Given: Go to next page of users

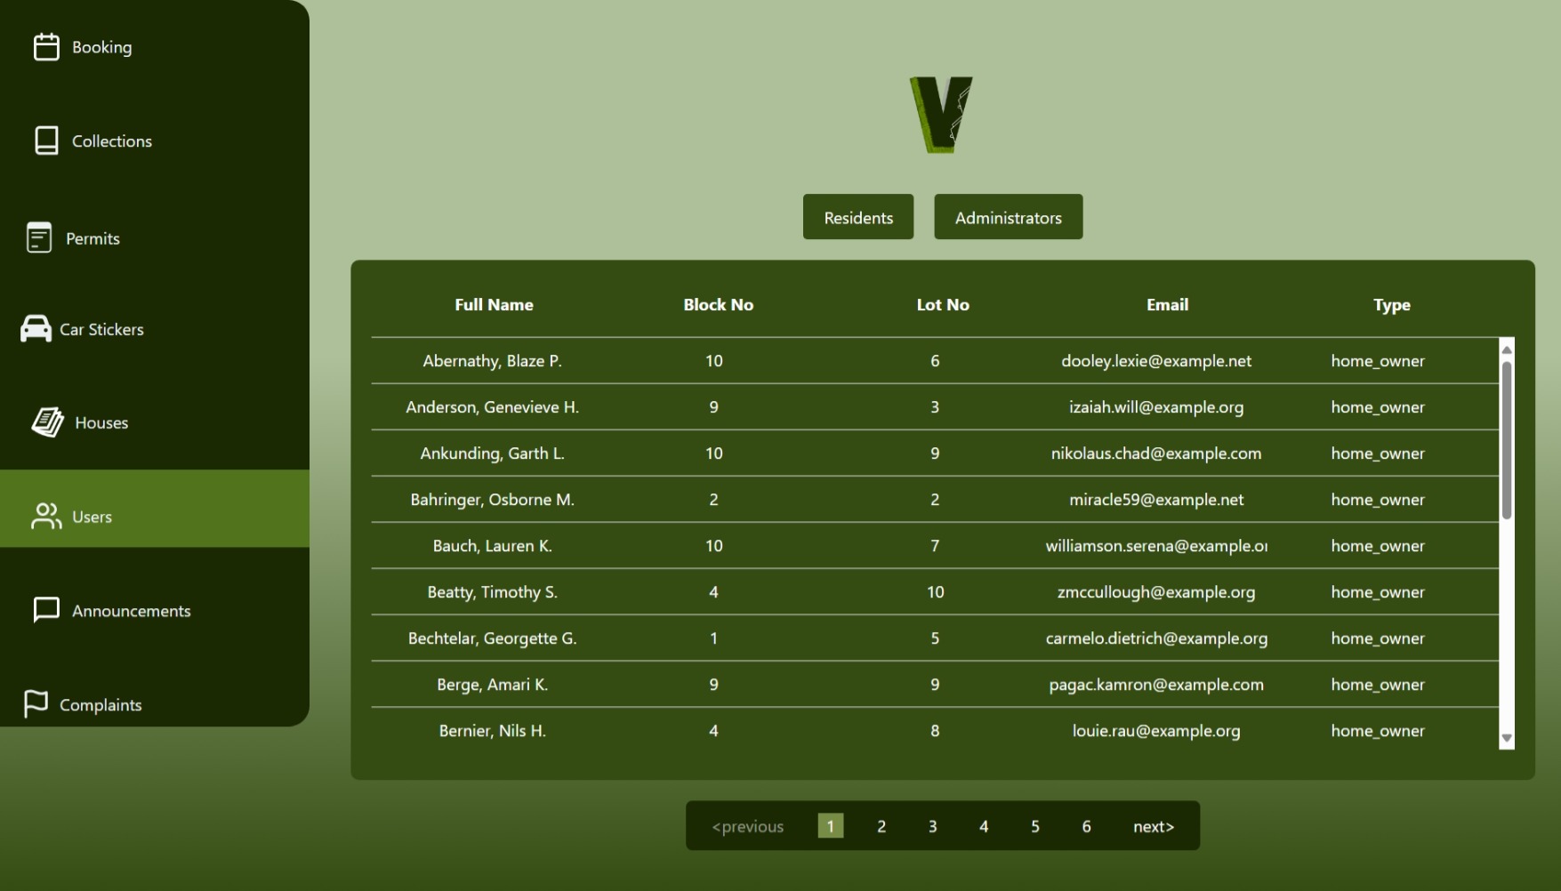Looking at the screenshot, I should pyautogui.click(x=1153, y=827).
